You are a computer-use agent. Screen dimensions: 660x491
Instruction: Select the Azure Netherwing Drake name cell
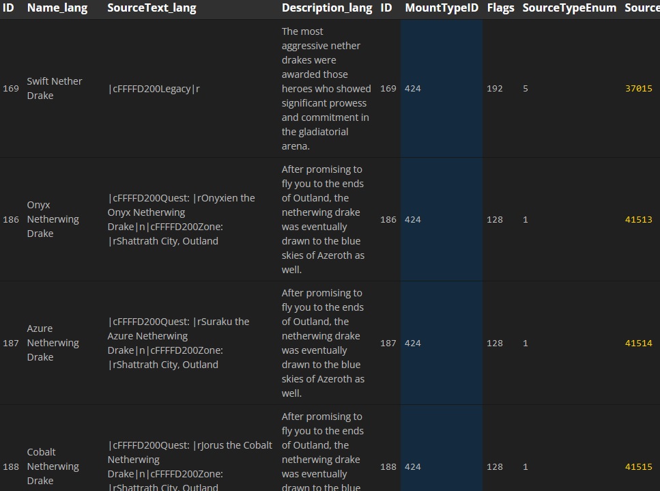point(53,343)
